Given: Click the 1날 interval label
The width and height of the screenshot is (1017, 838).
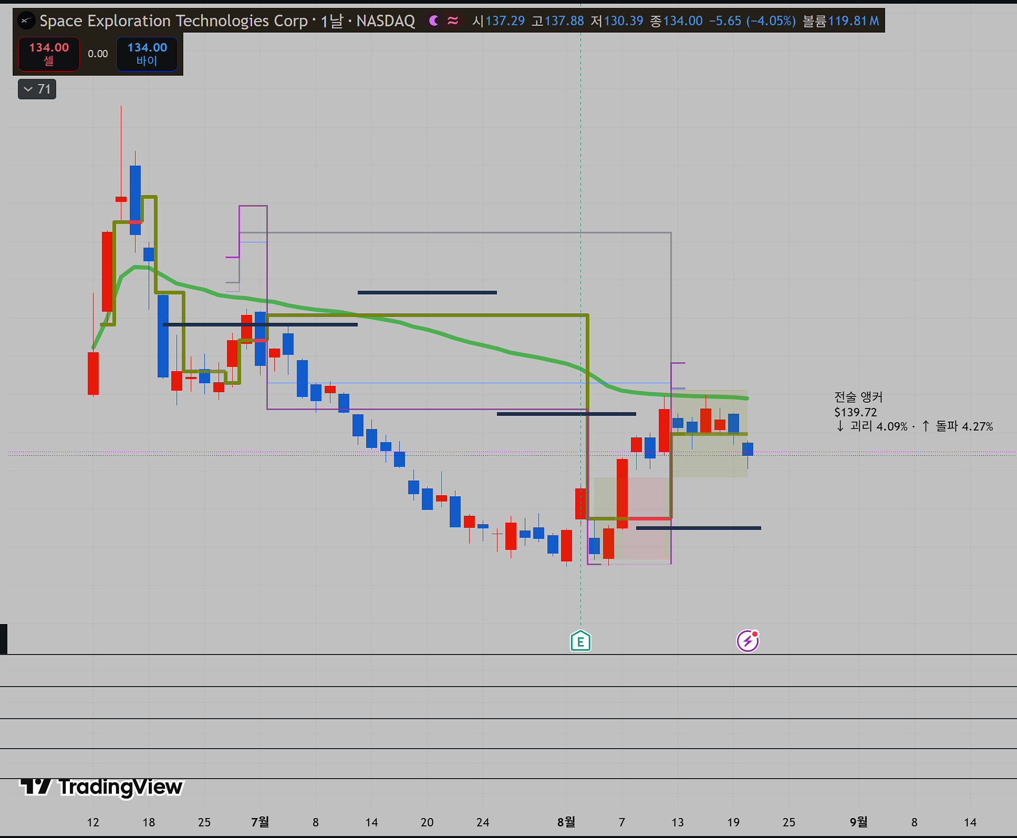Looking at the screenshot, I should (x=332, y=21).
